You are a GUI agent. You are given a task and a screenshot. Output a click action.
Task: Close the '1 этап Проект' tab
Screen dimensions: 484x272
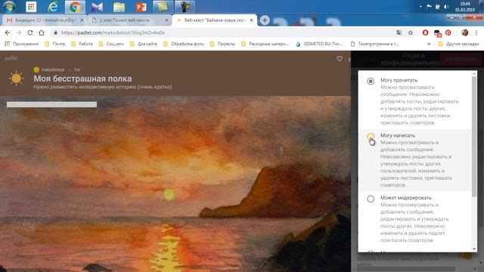(x=166, y=20)
